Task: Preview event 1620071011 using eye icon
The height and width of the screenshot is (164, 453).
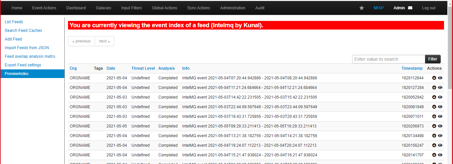Action: tap(440, 117)
